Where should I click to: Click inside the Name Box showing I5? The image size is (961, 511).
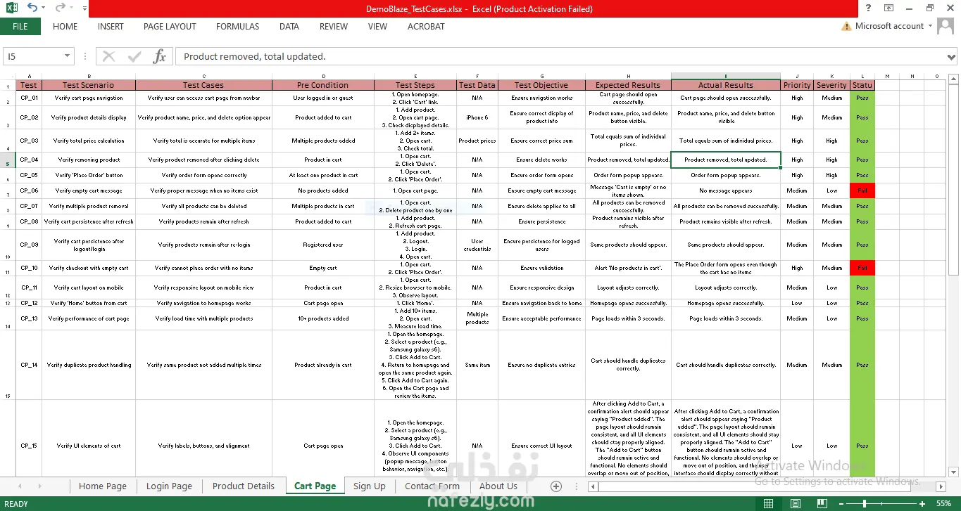coord(32,56)
